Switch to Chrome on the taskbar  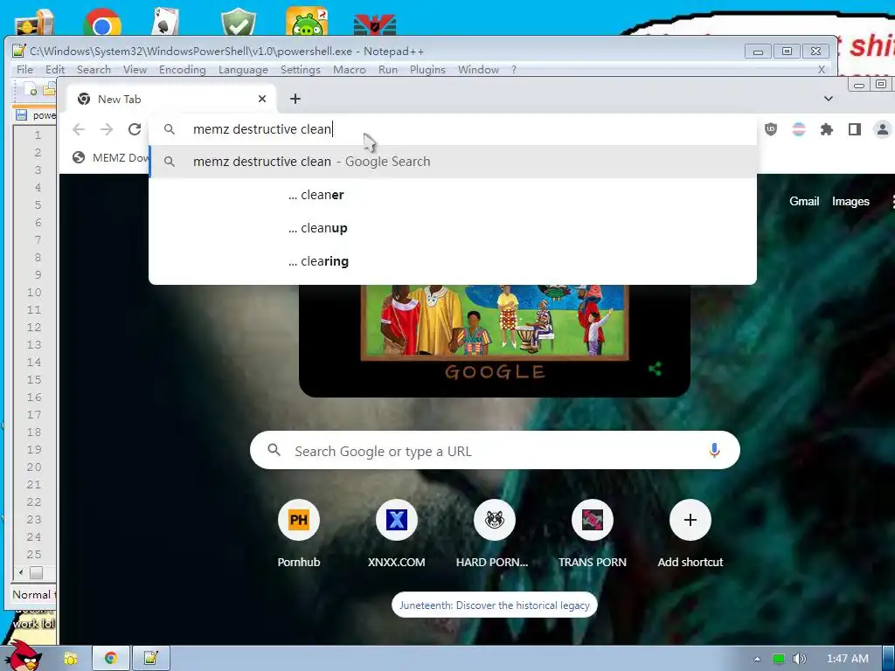111,659
